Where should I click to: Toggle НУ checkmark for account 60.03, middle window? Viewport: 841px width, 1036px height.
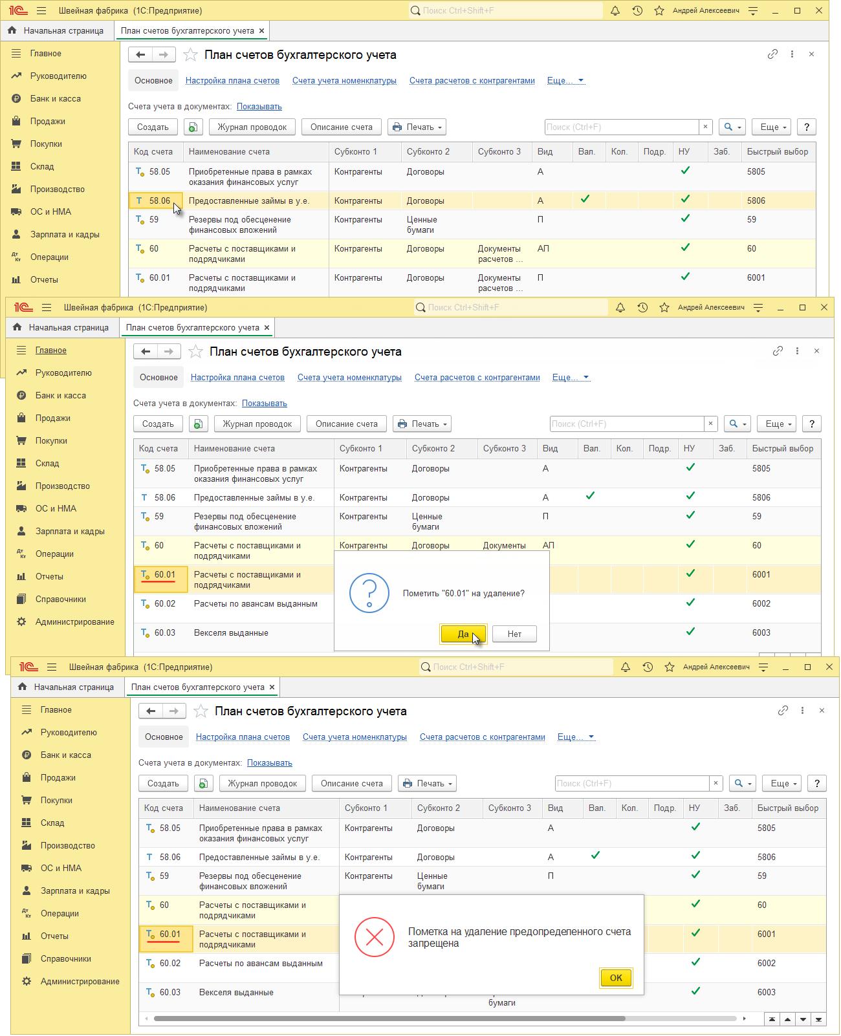point(690,632)
